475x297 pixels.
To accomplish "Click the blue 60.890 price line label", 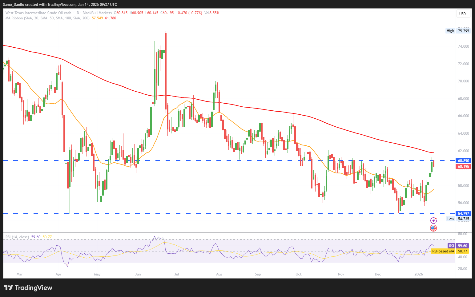I will 463,161.
